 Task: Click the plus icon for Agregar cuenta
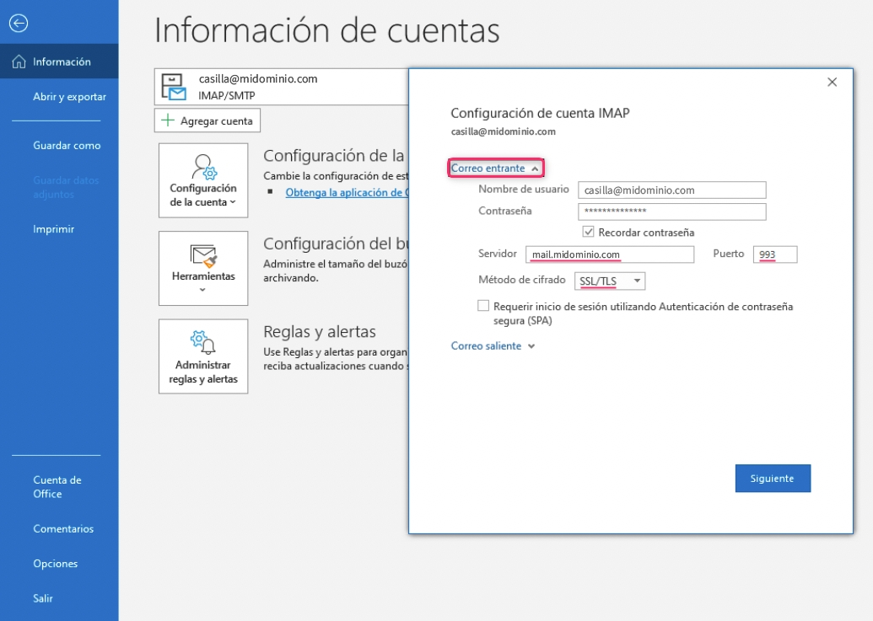pyautogui.click(x=167, y=120)
